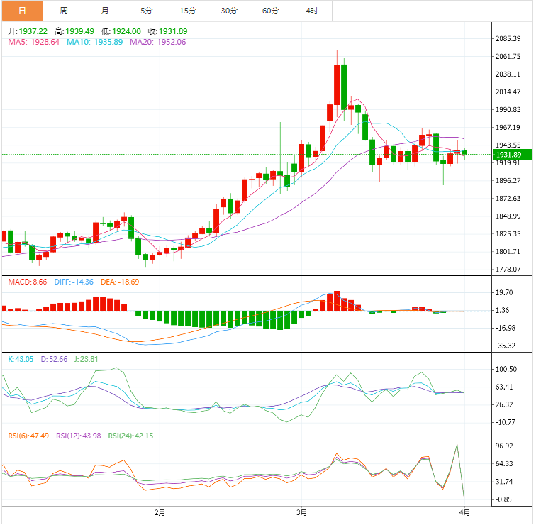Click the -10.77 KDJ axis label
The image size is (541, 530).
point(506,423)
